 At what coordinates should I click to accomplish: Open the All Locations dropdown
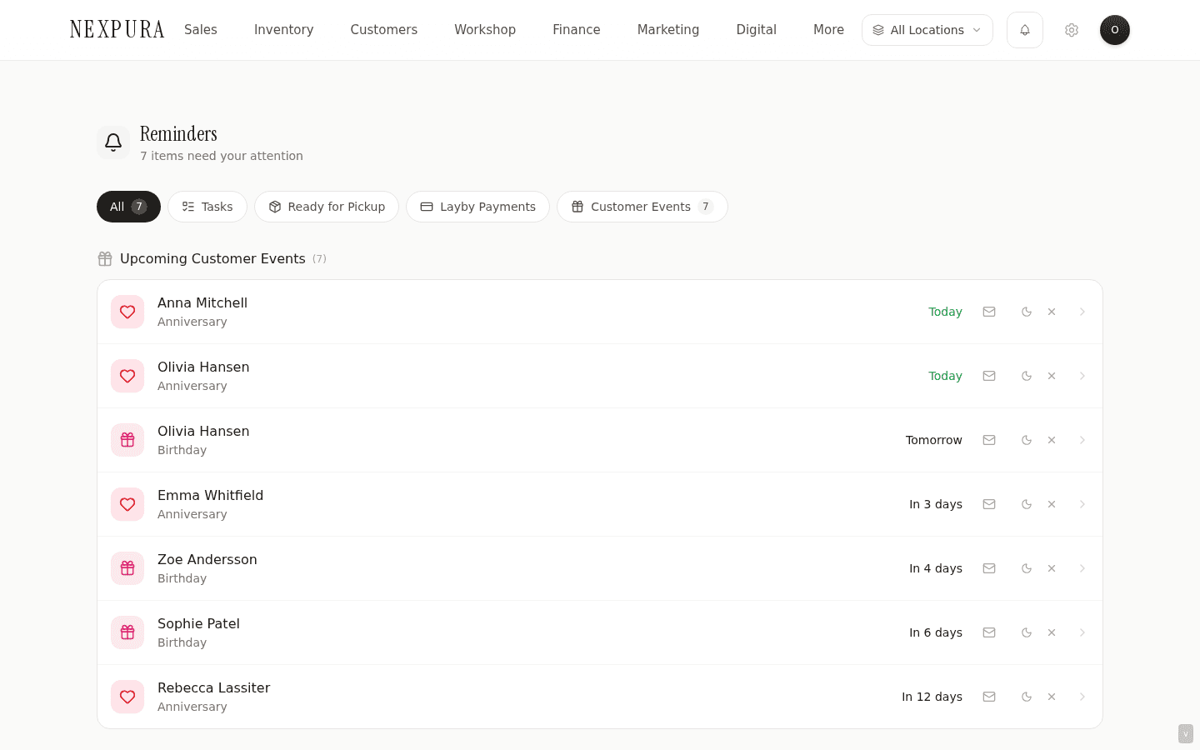click(927, 30)
